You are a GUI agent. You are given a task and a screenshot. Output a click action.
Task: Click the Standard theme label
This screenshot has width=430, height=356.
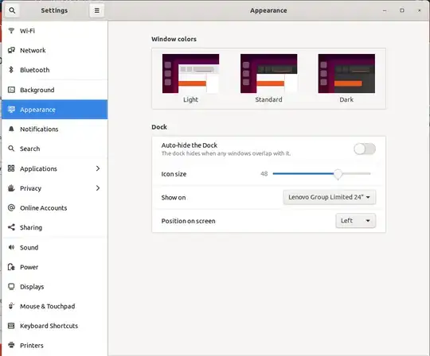point(269,99)
